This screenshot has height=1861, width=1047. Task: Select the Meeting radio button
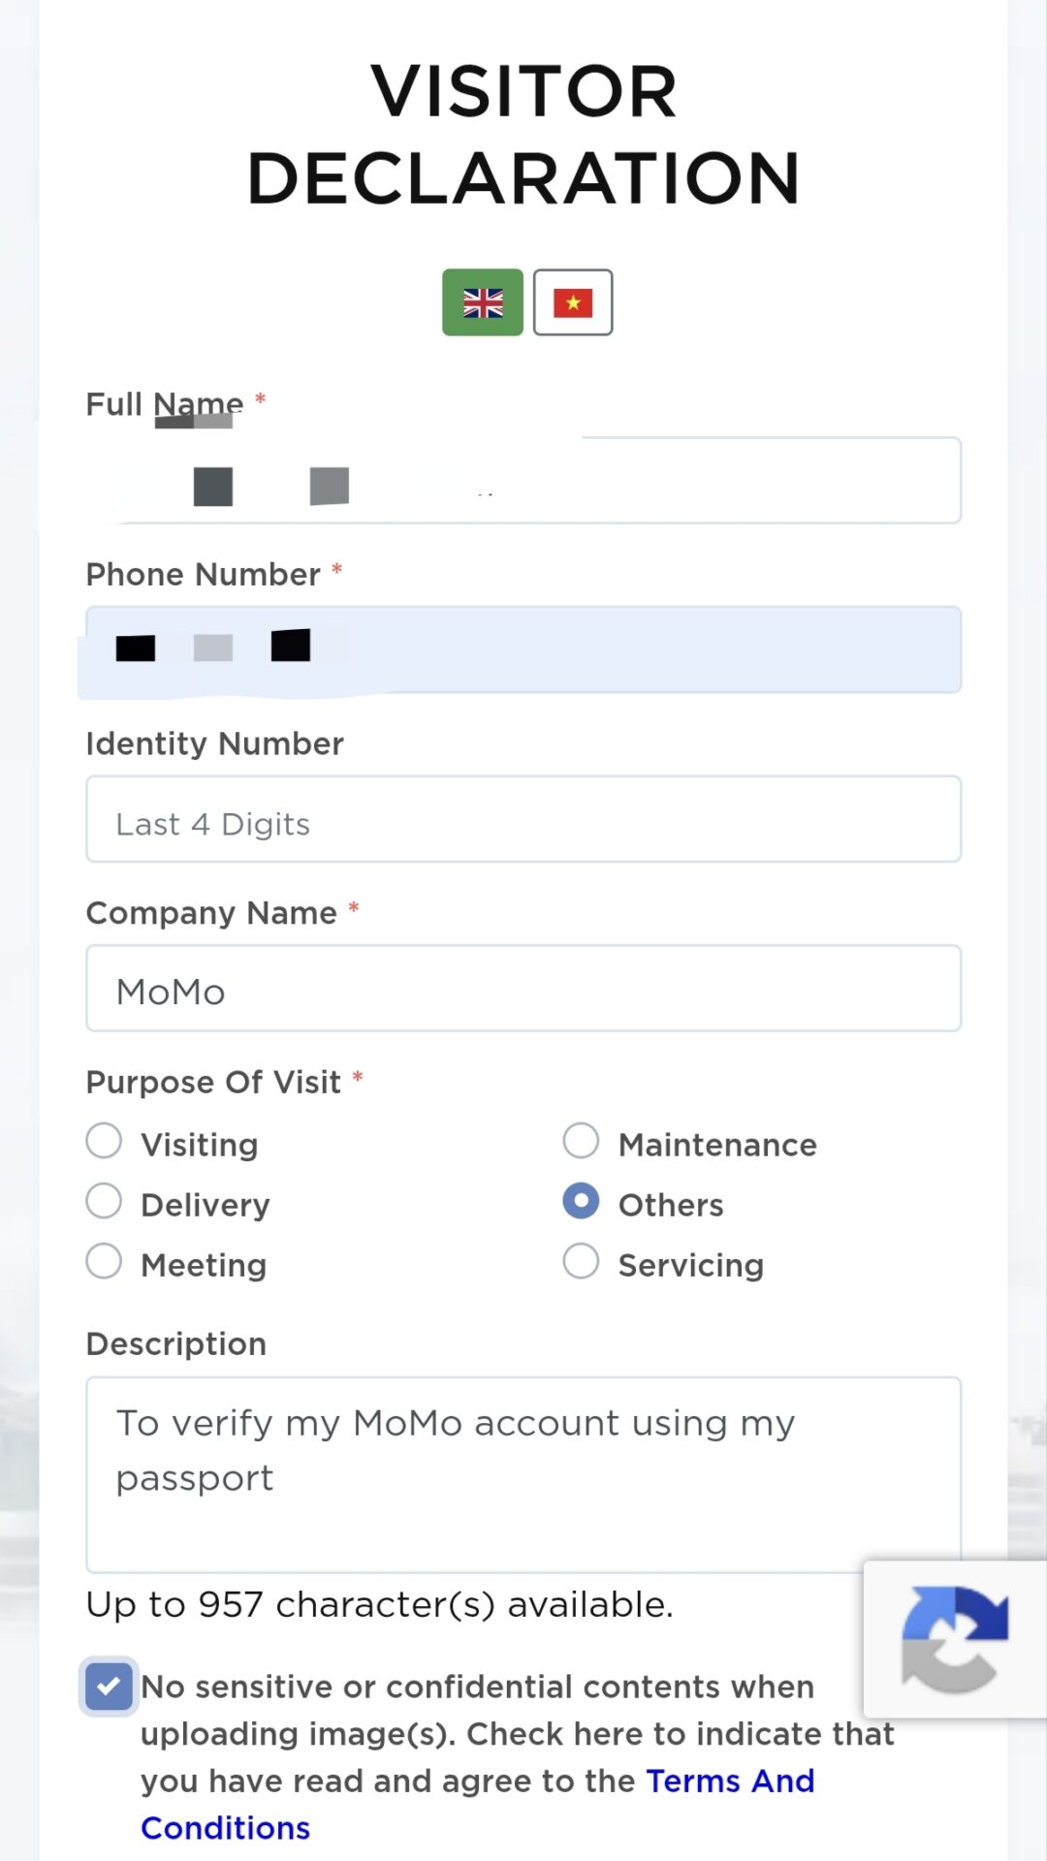point(104,1261)
